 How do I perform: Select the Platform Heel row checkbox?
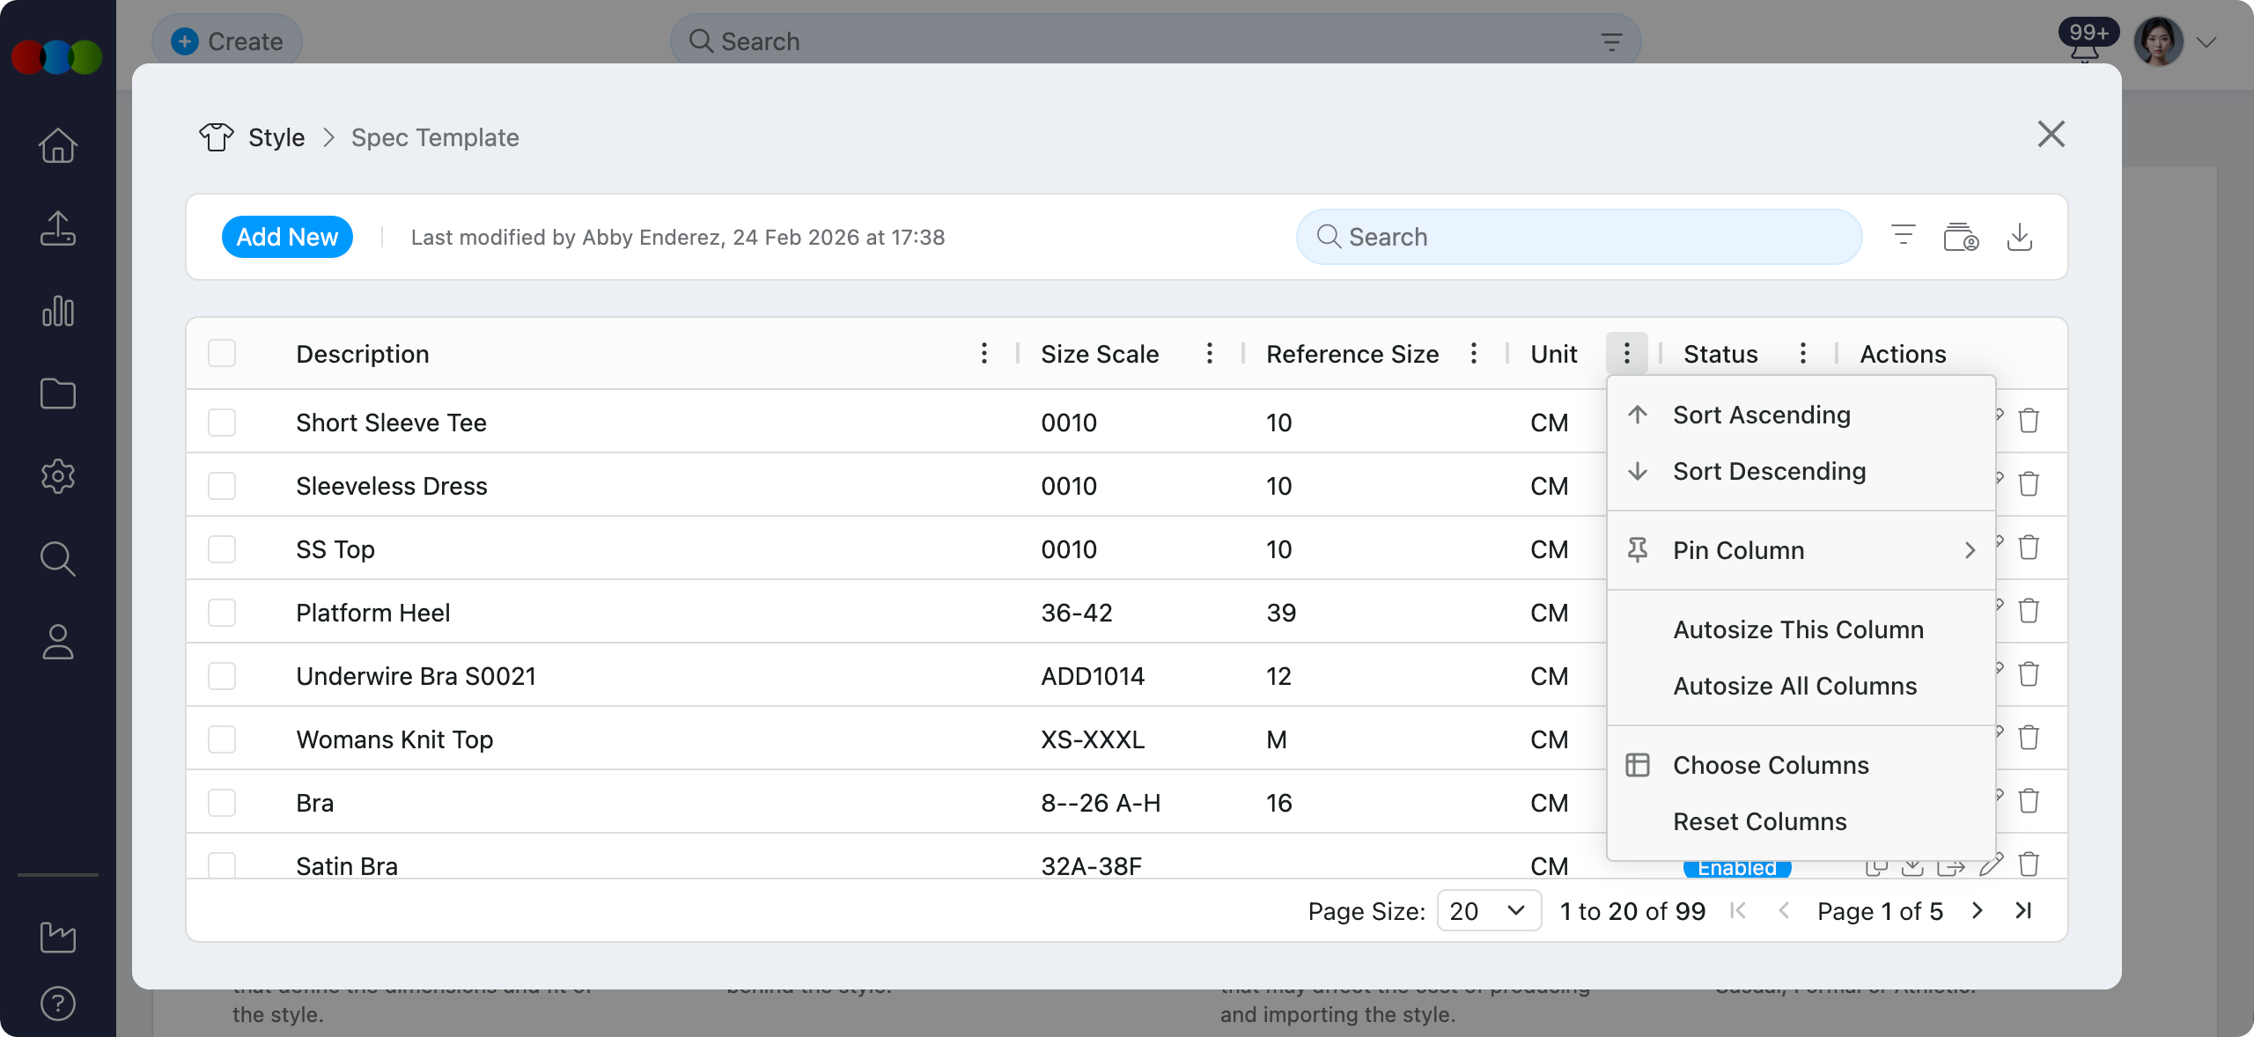point(221,613)
